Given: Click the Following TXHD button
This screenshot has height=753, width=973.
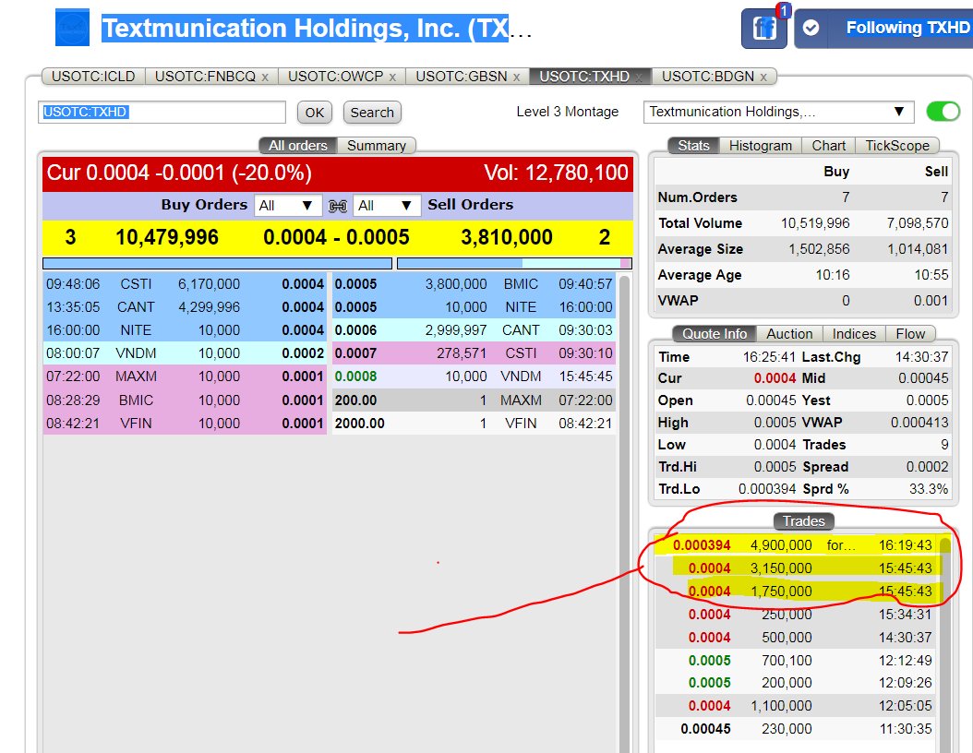Looking at the screenshot, I should click(884, 28).
